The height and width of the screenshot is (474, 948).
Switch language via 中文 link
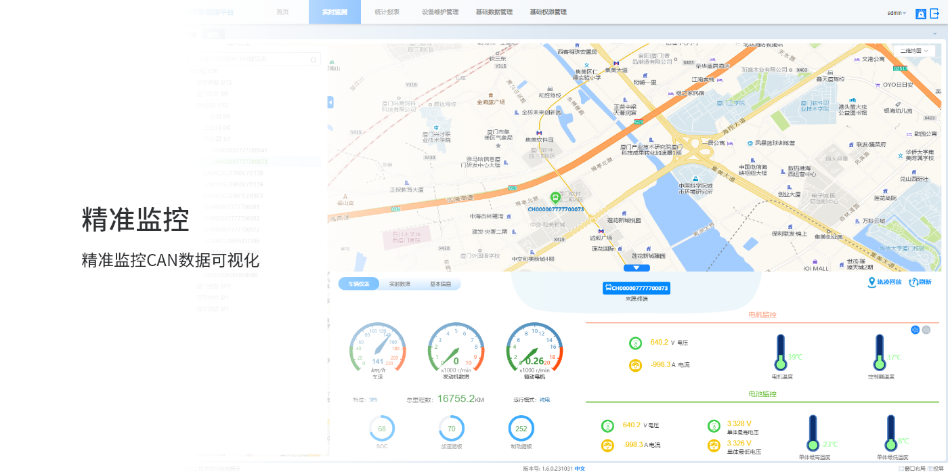tap(580, 469)
